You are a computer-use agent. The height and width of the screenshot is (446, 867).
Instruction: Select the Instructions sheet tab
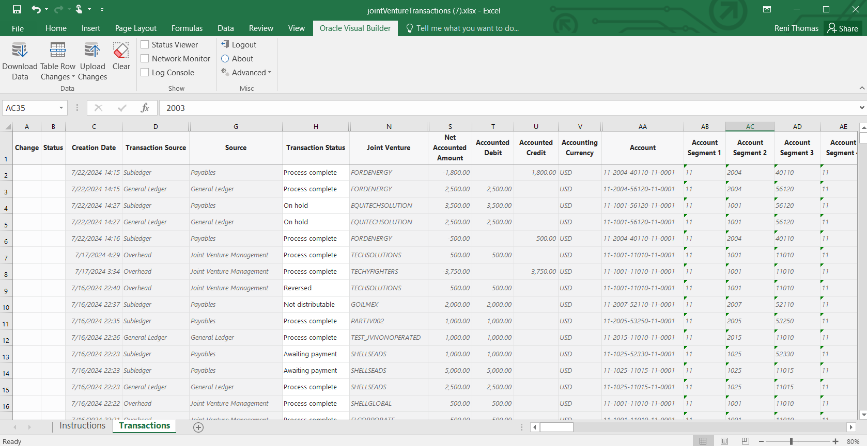tap(83, 426)
